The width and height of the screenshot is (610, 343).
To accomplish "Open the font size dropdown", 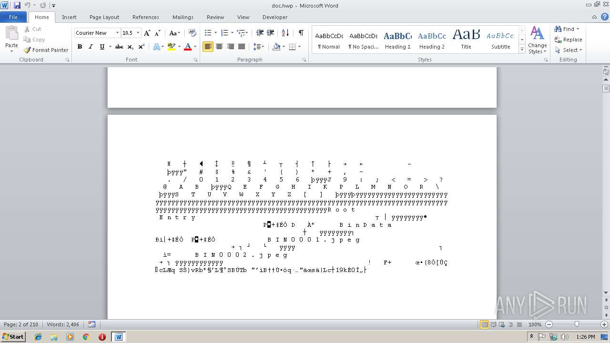I will (x=138, y=33).
